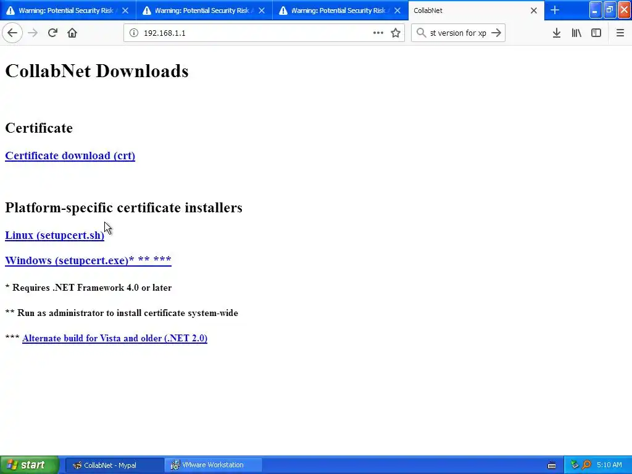Click the search box text

[458, 33]
